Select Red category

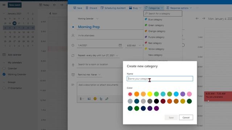163,43
